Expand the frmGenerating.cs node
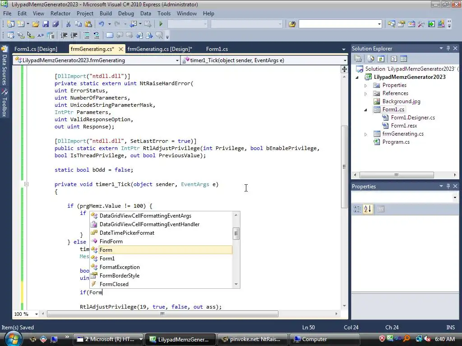 (x=365, y=134)
